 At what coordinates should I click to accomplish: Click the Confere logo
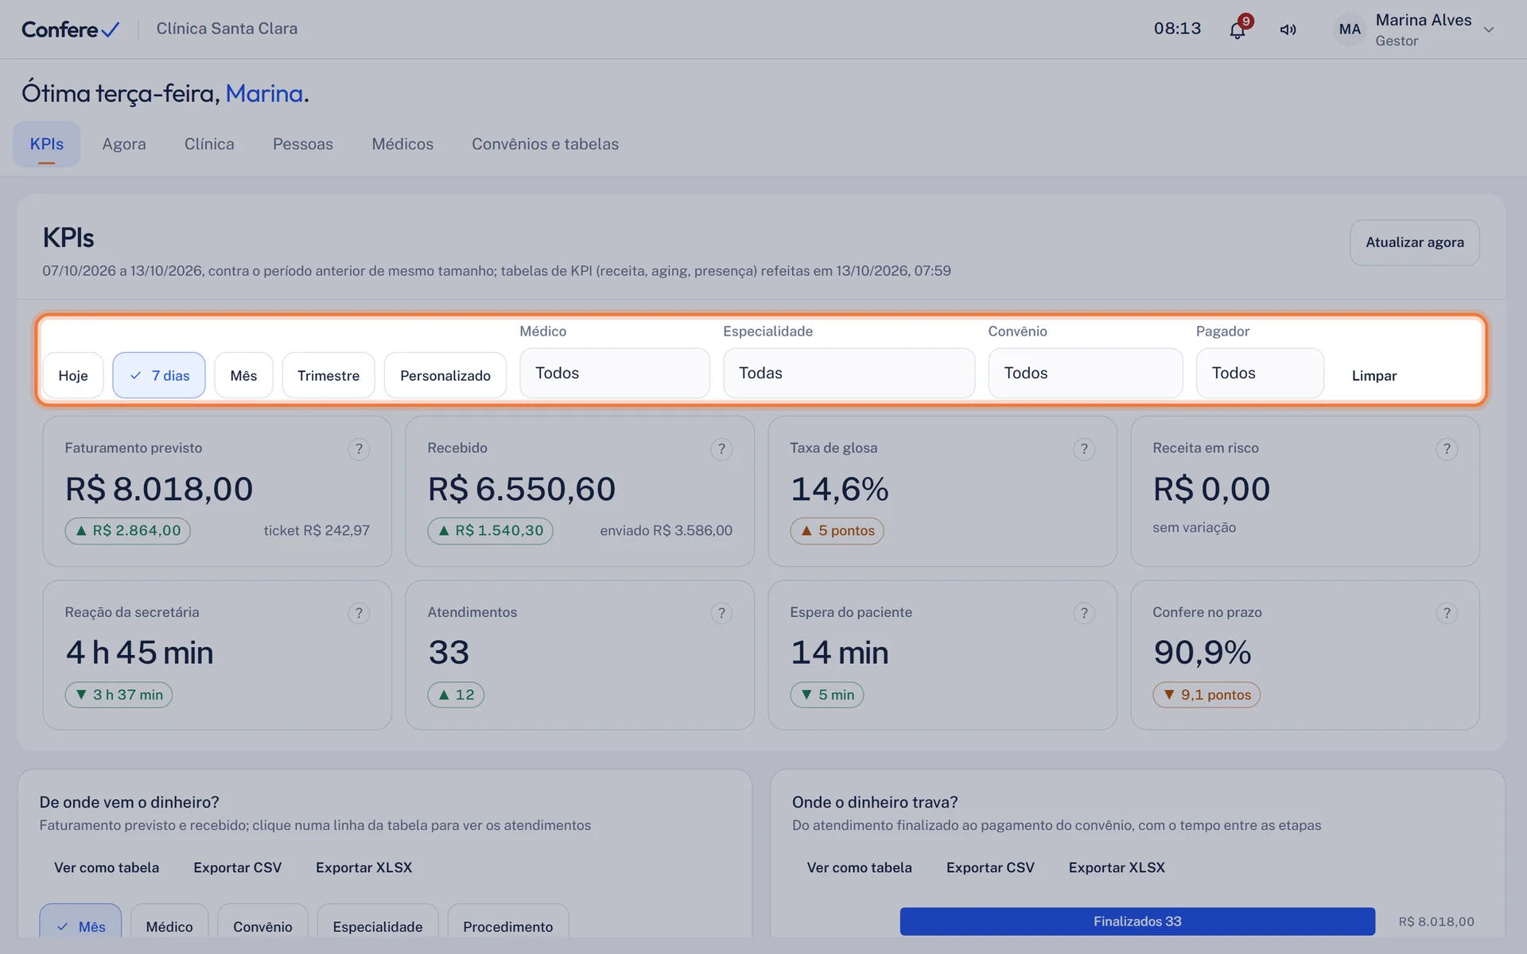coord(71,29)
